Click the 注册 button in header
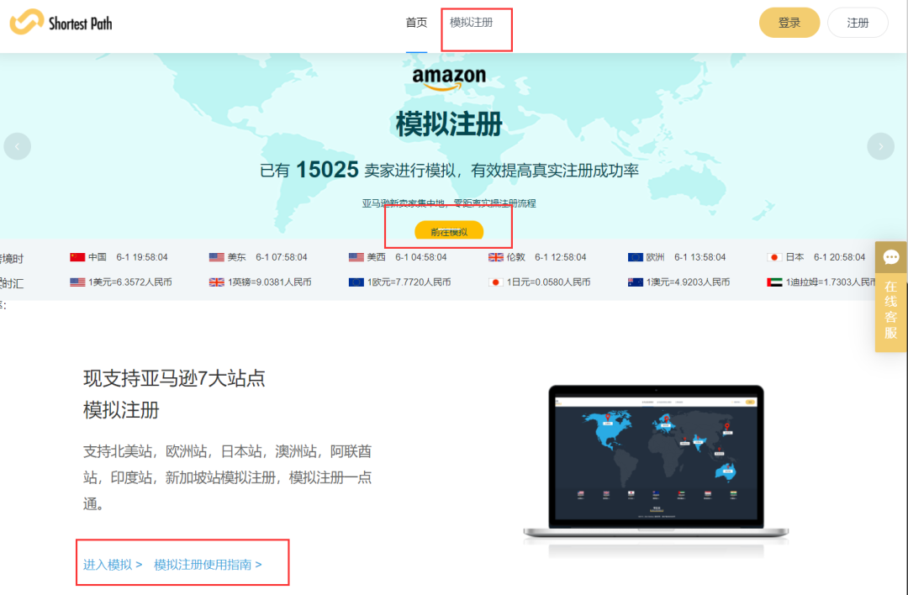 858,23
